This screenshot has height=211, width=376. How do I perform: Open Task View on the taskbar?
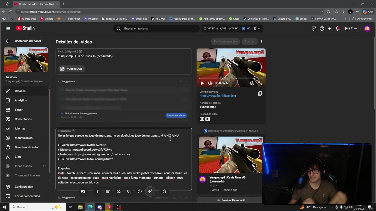[70, 207]
